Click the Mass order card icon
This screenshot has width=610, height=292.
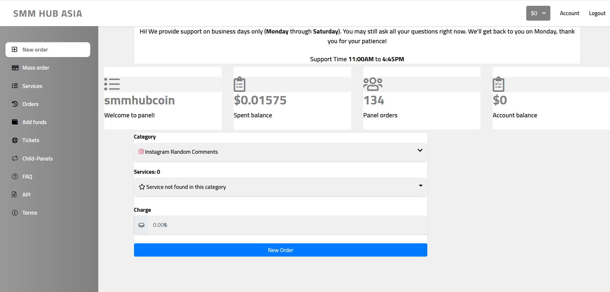point(15,68)
